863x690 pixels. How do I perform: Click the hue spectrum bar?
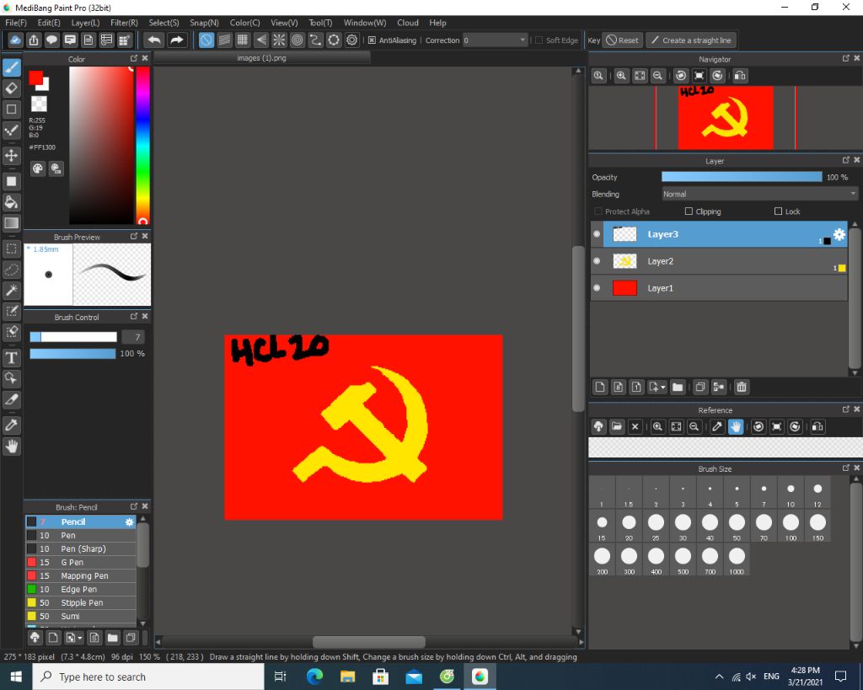click(x=142, y=145)
